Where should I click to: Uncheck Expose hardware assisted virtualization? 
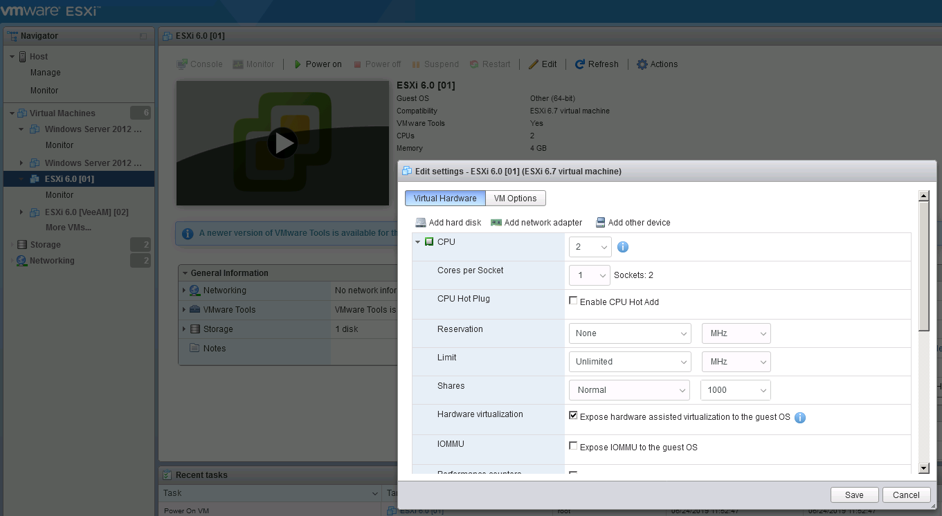573,416
